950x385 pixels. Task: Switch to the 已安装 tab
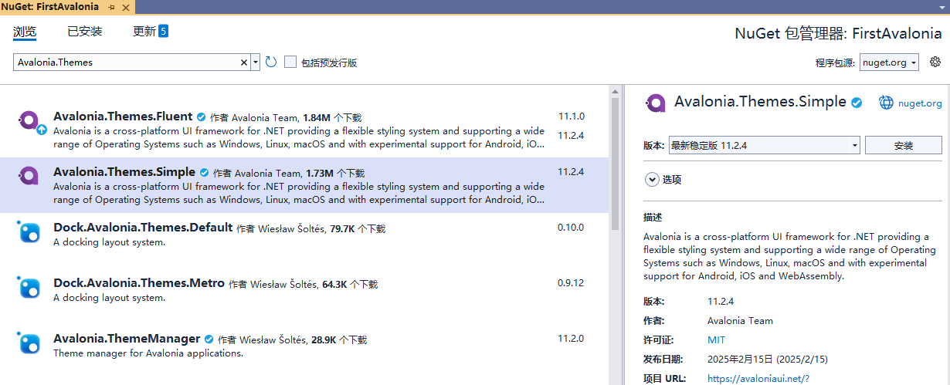[x=84, y=32]
